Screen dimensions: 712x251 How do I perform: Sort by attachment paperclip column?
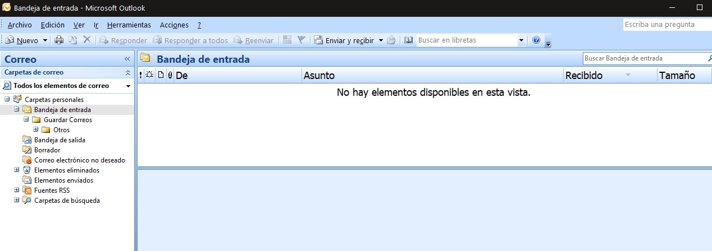pyautogui.click(x=170, y=75)
